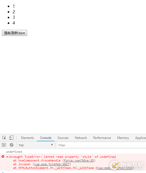Viewport: 146px width, 173px height.
Task: Switch to the Memory tab
Action: click(x=123, y=138)
